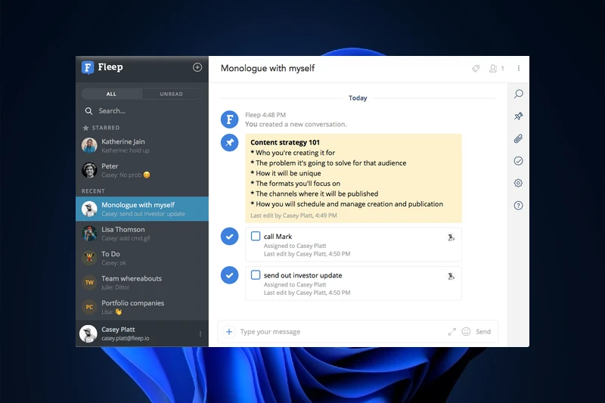Check the send out investor update checkbox

click(x=256, y=275)
